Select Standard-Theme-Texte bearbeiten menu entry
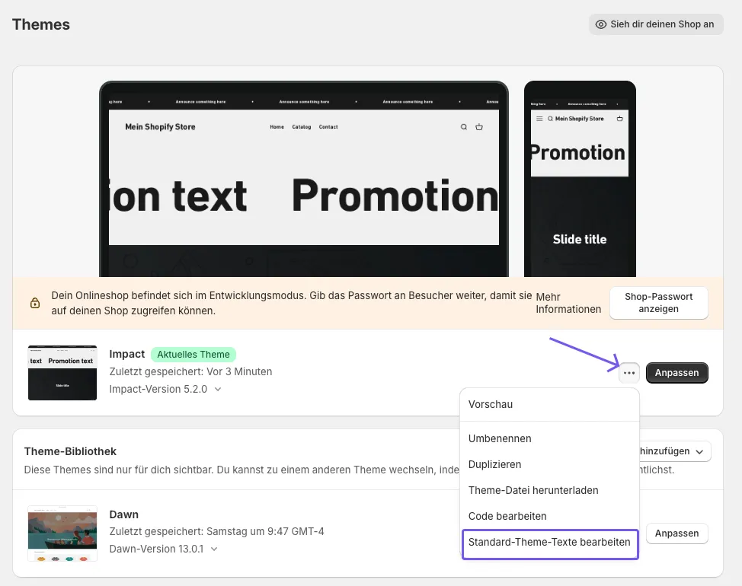Screen dimensions: 742x586 550,543
